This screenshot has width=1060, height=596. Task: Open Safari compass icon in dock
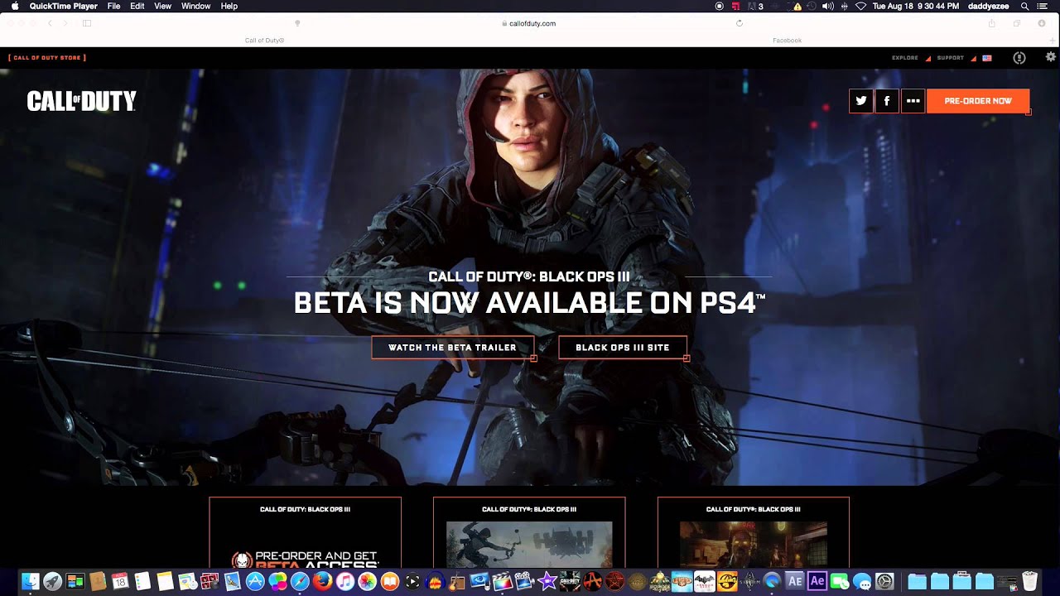[x=300, y=581]
